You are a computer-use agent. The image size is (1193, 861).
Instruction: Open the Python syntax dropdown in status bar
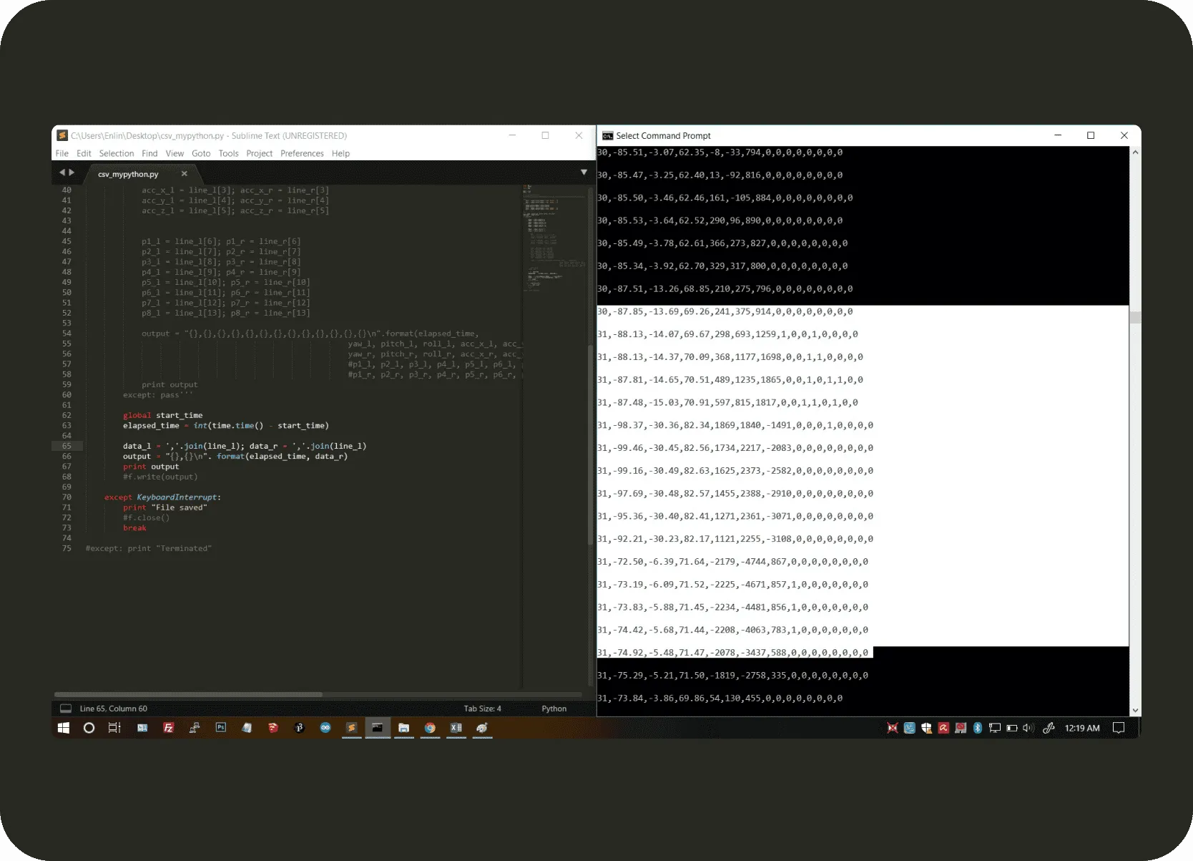pos(554,709)
